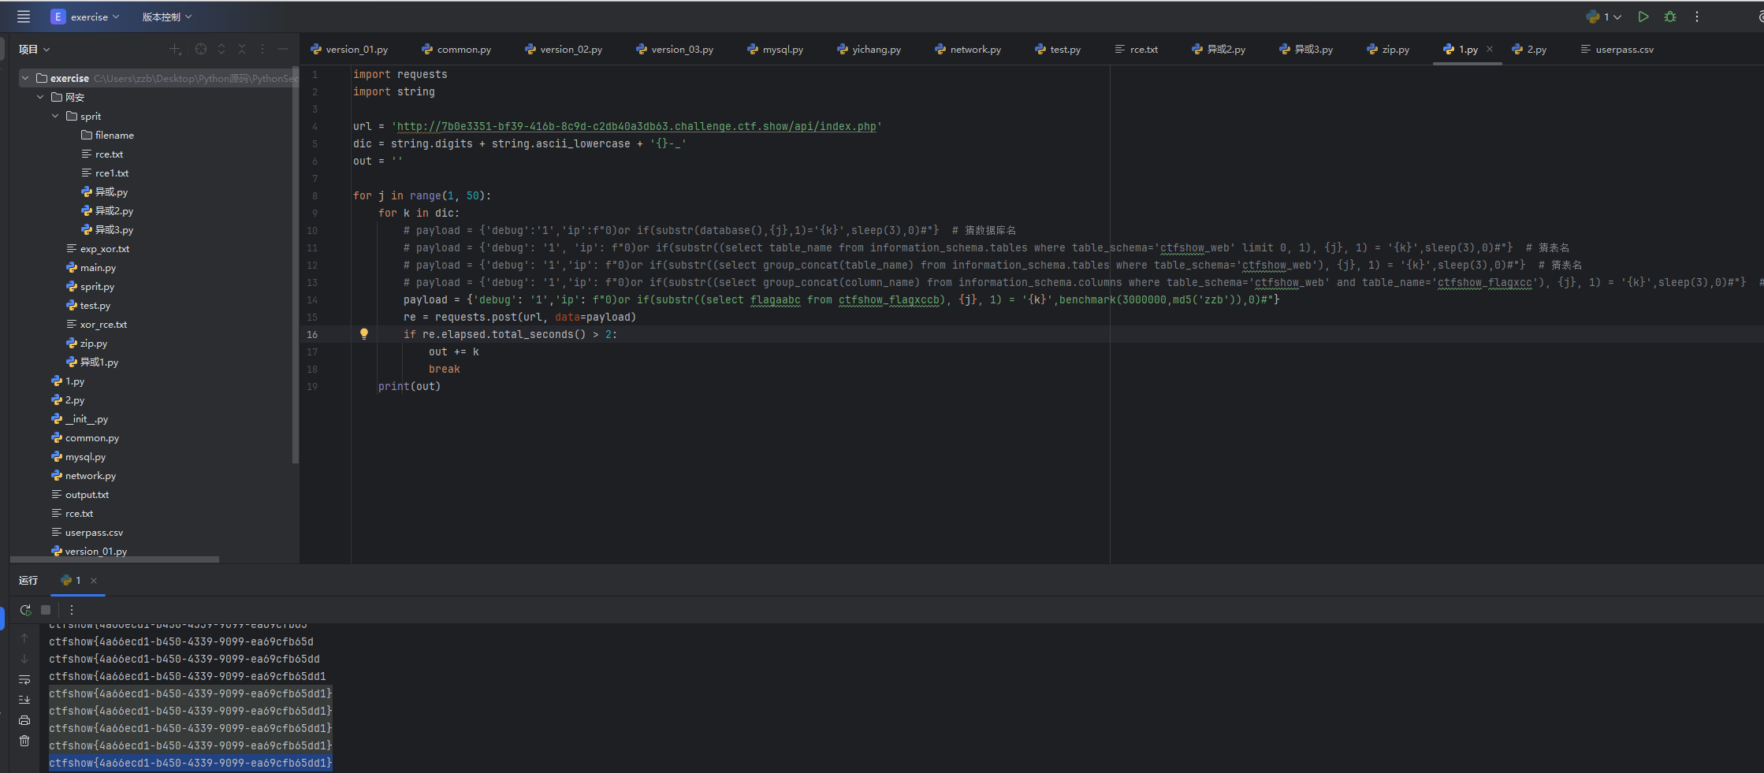The image size is (1764, 773).
Task: Click the 运行 tool window label
Action: click(28, 581)
